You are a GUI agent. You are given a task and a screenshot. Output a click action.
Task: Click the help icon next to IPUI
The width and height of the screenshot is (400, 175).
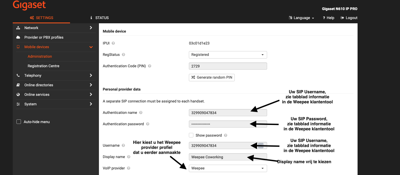pyautogui.click(x=113, y=43)
